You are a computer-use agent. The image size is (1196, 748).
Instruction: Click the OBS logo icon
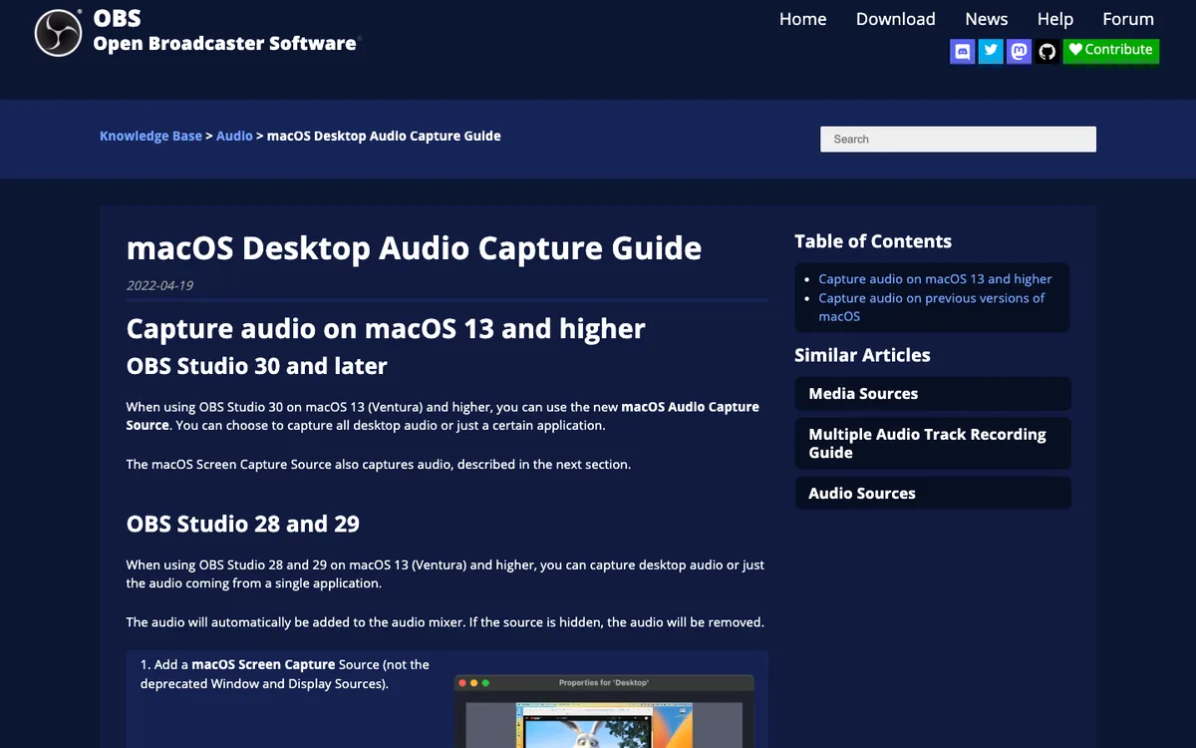(x=58, y=33)
